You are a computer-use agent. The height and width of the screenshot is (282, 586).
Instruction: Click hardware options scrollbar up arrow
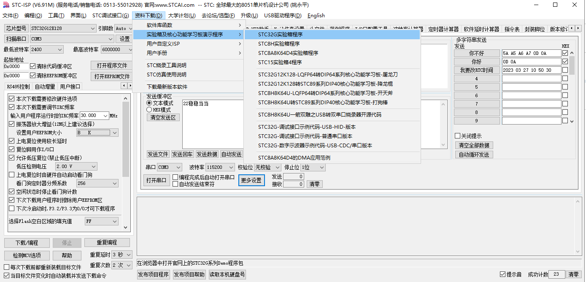pos(126,98)
